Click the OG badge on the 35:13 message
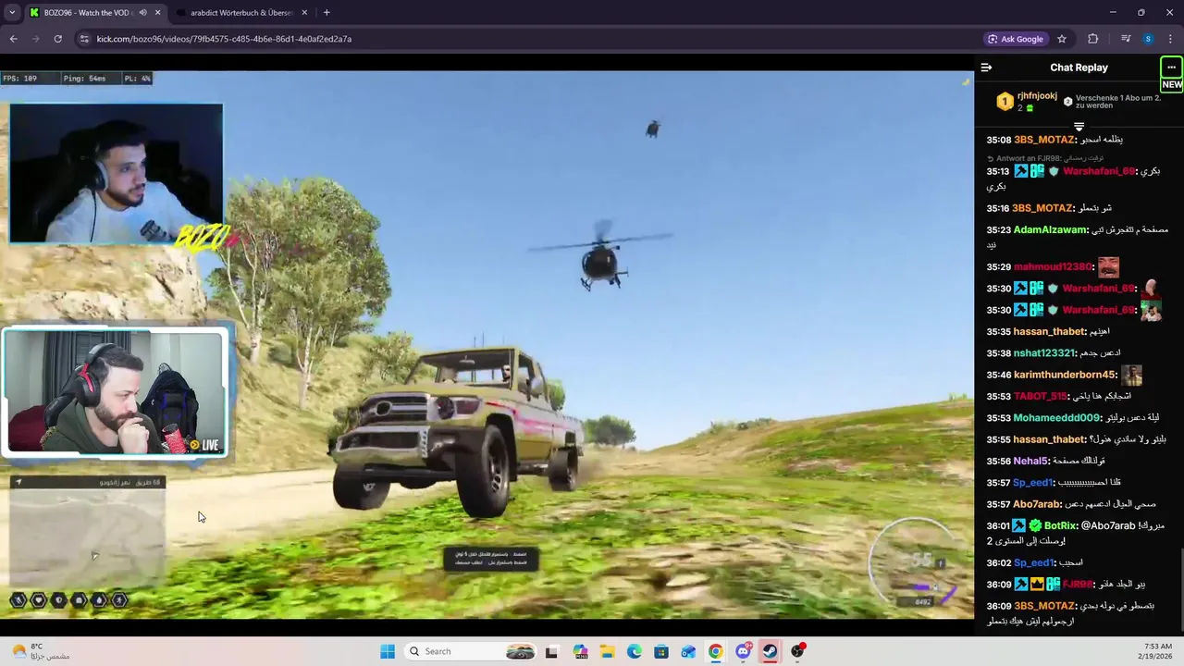 (x=1037, y=171)
